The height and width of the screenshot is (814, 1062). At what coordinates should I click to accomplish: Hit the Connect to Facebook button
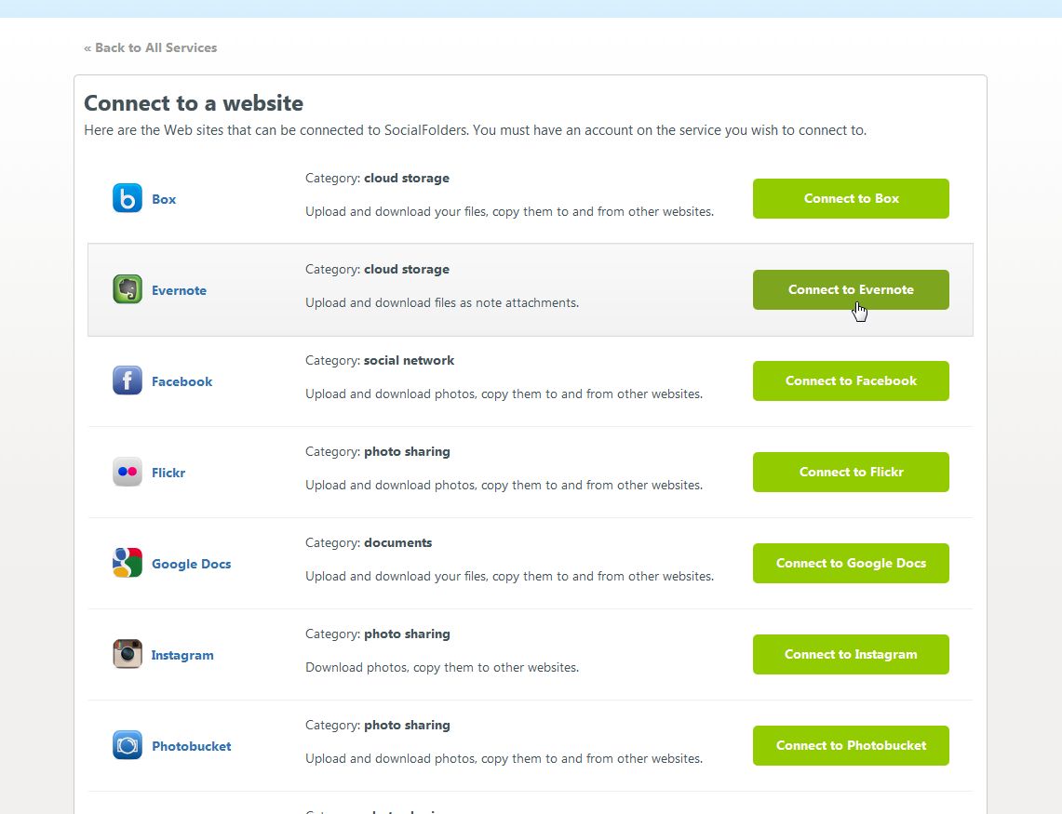click(x=851, y=380)
